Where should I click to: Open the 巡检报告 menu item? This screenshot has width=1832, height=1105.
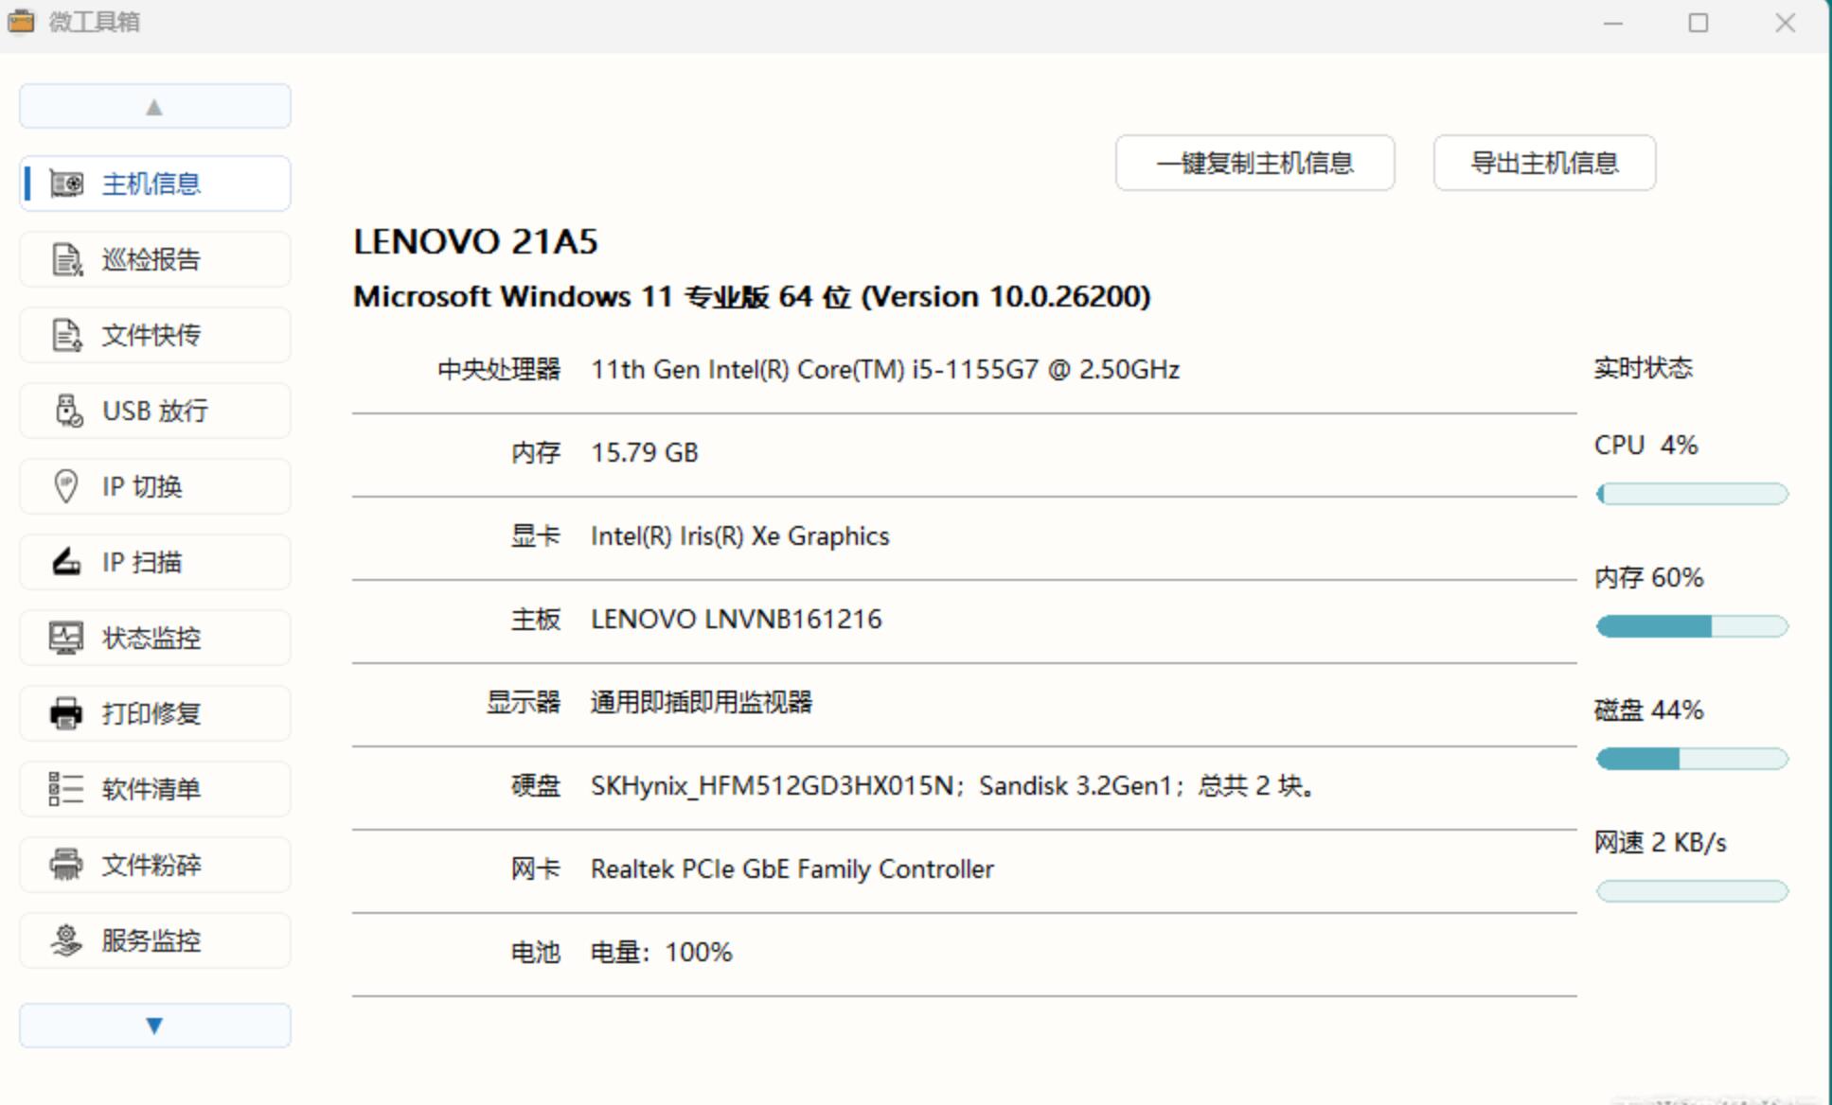[x=155, y=259]
